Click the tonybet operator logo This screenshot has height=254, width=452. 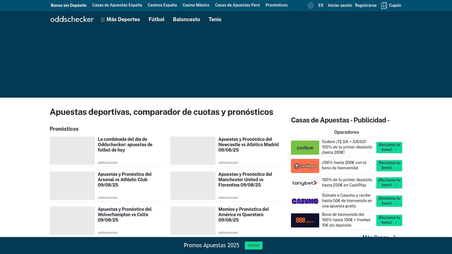(305, 183)
